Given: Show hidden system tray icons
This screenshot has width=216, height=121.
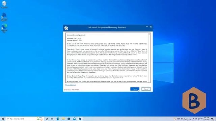Looking at the screenshot, I should 193,119.
